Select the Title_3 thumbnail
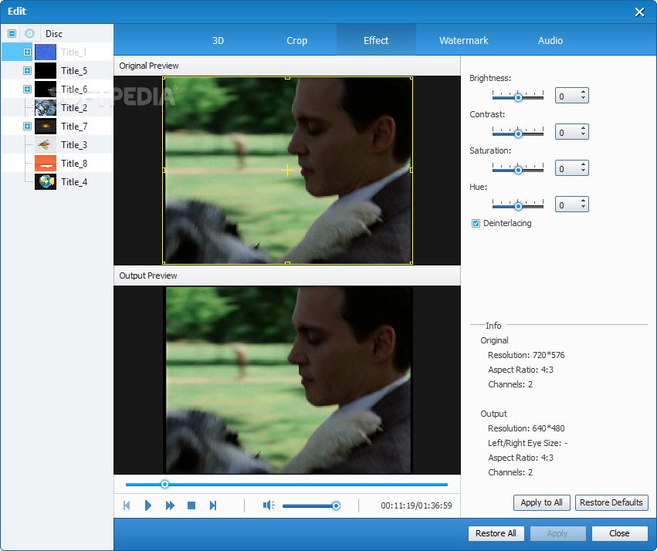Viewport: 657px width, 551px height. coord(46,145)
